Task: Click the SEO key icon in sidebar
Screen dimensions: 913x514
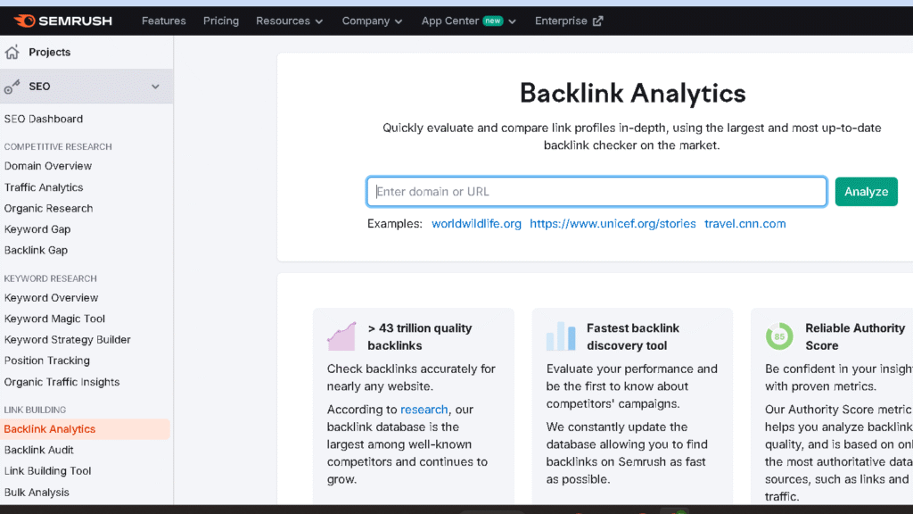Action: [12, 86]
